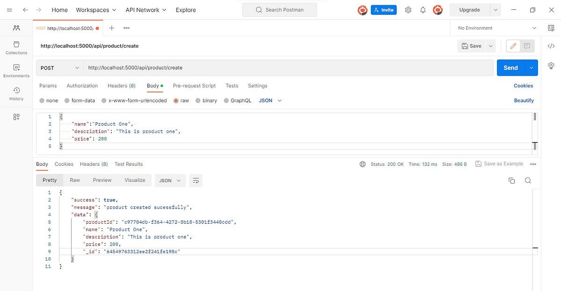Viewport: 561px width, 291px height.
Task: Switch to the Authorization tab
Action: [x=82, y=85]
